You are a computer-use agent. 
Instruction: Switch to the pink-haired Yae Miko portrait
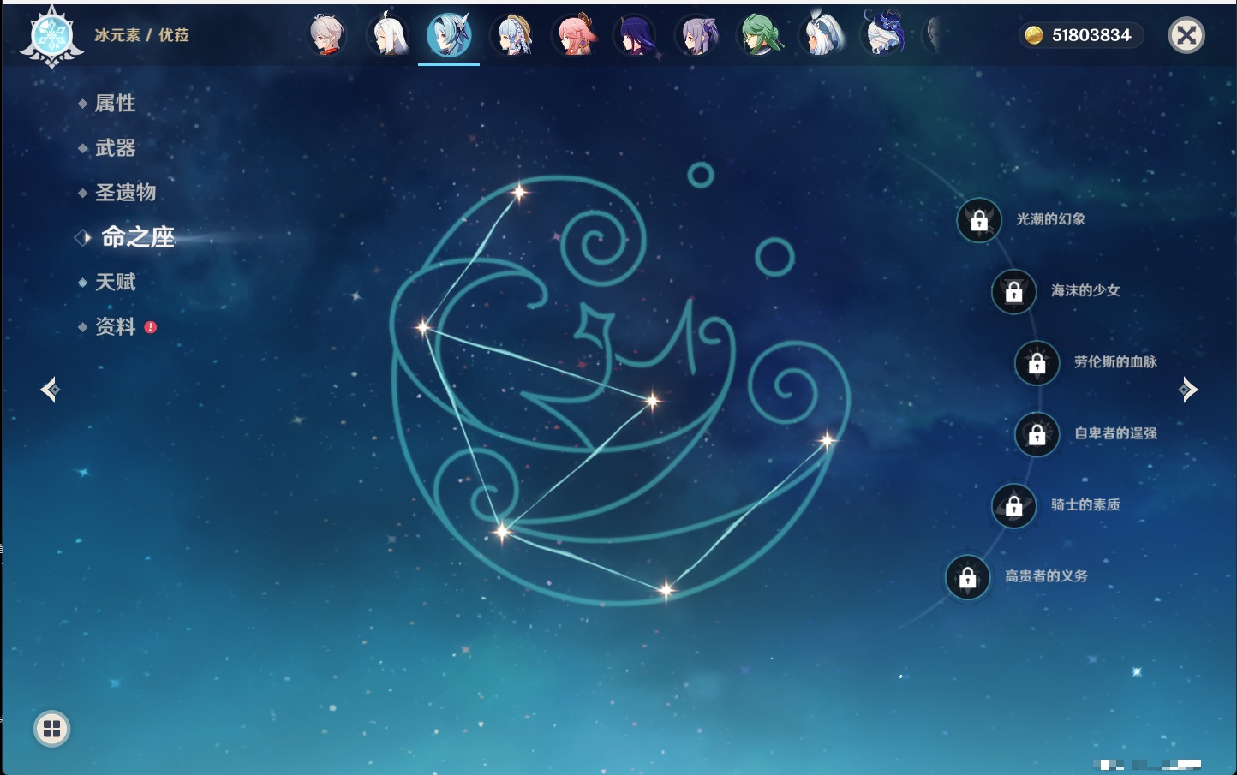[575, 36]
